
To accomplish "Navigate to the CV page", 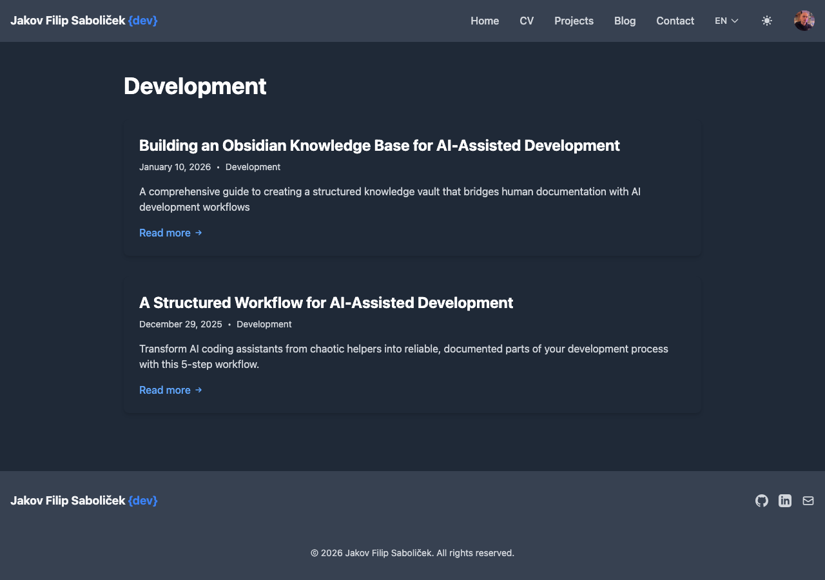I will (526, 21).
